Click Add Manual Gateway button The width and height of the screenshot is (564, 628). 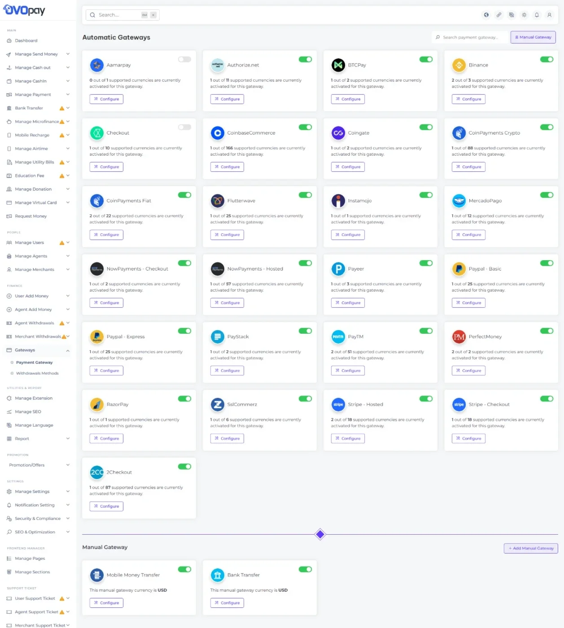531,548
